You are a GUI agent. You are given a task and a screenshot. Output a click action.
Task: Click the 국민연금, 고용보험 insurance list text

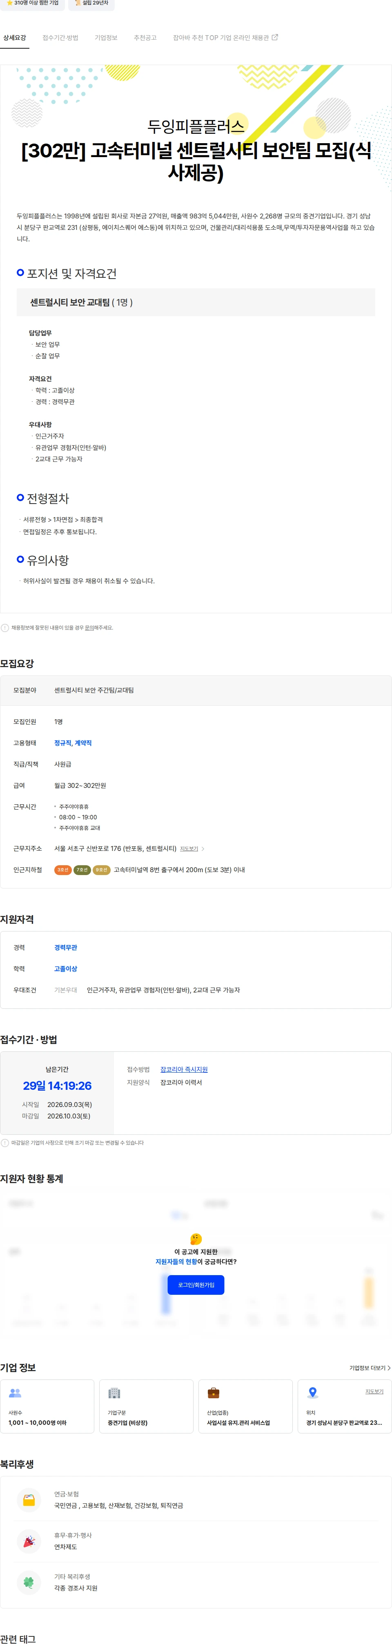pyautogui.click(x=119, y=1505)
